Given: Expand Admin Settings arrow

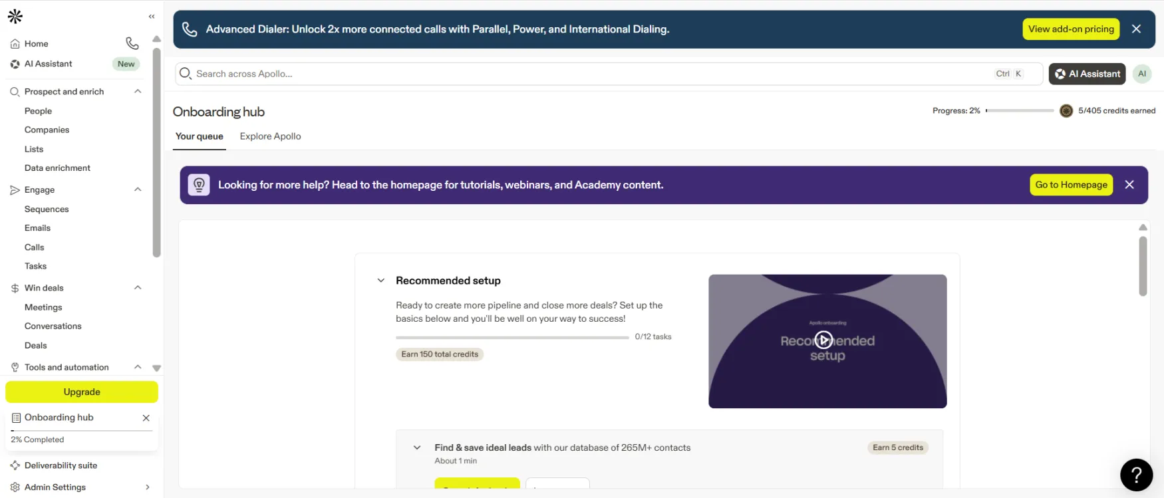Looking at the screenshot, I should [x=148, y=487].
